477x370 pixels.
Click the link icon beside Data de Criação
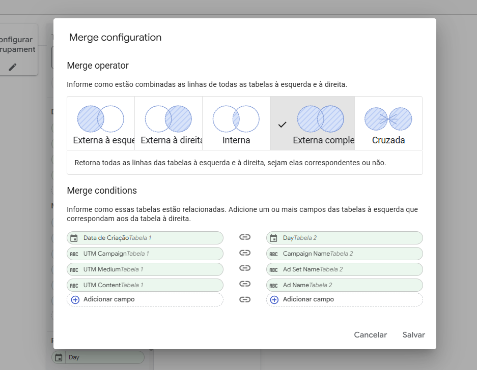[245, 237]
